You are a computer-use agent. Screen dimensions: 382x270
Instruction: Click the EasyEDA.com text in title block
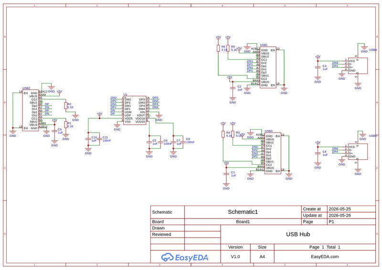pyautogui.click(x=325, y=257)
